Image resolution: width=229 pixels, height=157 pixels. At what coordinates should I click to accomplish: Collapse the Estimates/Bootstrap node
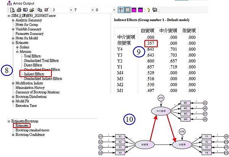pyautogui.click(x=9, y=121)
